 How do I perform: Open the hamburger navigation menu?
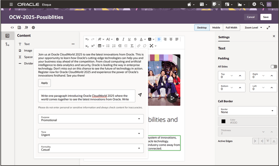pyautogui.click(x=11, y=4)
